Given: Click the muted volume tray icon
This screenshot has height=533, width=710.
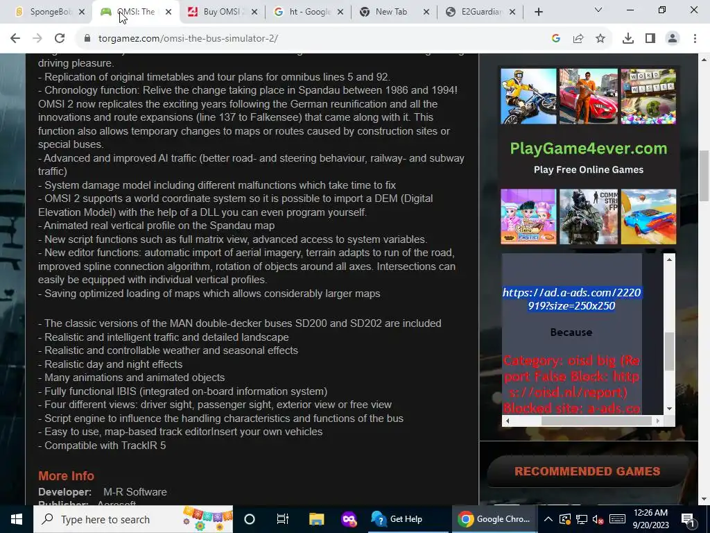Looking at the screenshot, I should click(598, 519).
